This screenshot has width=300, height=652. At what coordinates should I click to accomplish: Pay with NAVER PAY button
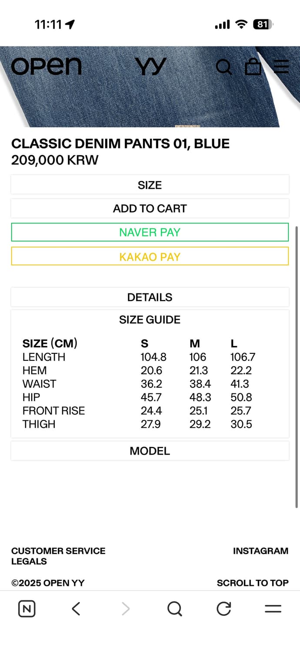(150, 232)
